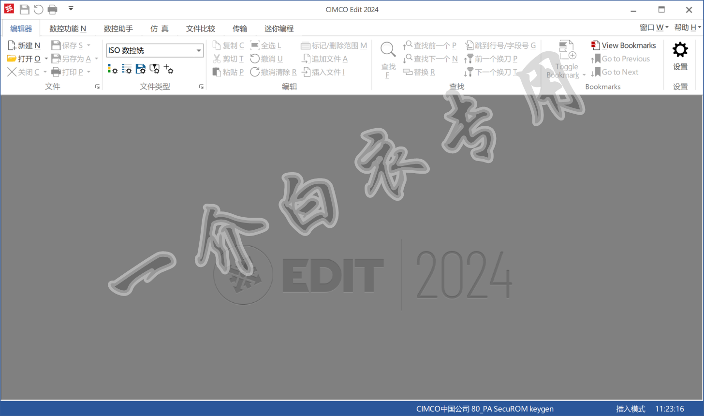Open the Customize Quick Access Toolbar dropdown
The image size is (704, 416).
click(x=71, y=9)
